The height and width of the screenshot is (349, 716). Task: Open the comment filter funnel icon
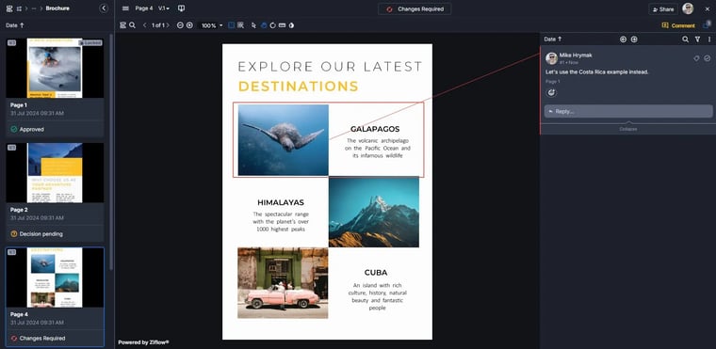point(697,40)
